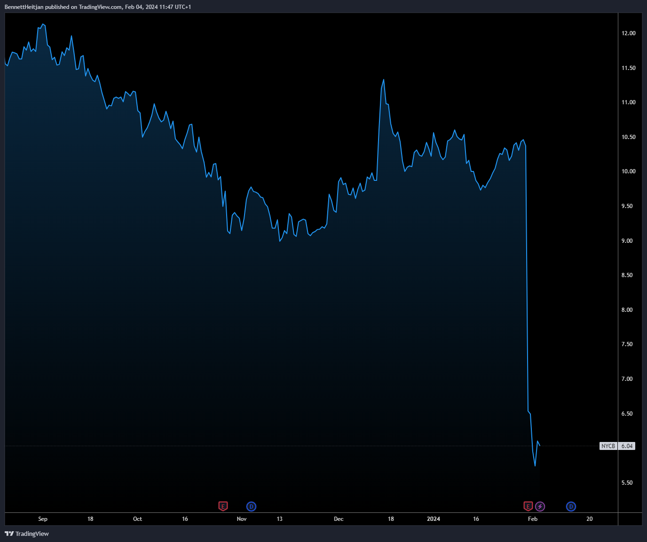Click the Nov date label
The height and width of the screenshot is (542, 647).
pos(242,519)
